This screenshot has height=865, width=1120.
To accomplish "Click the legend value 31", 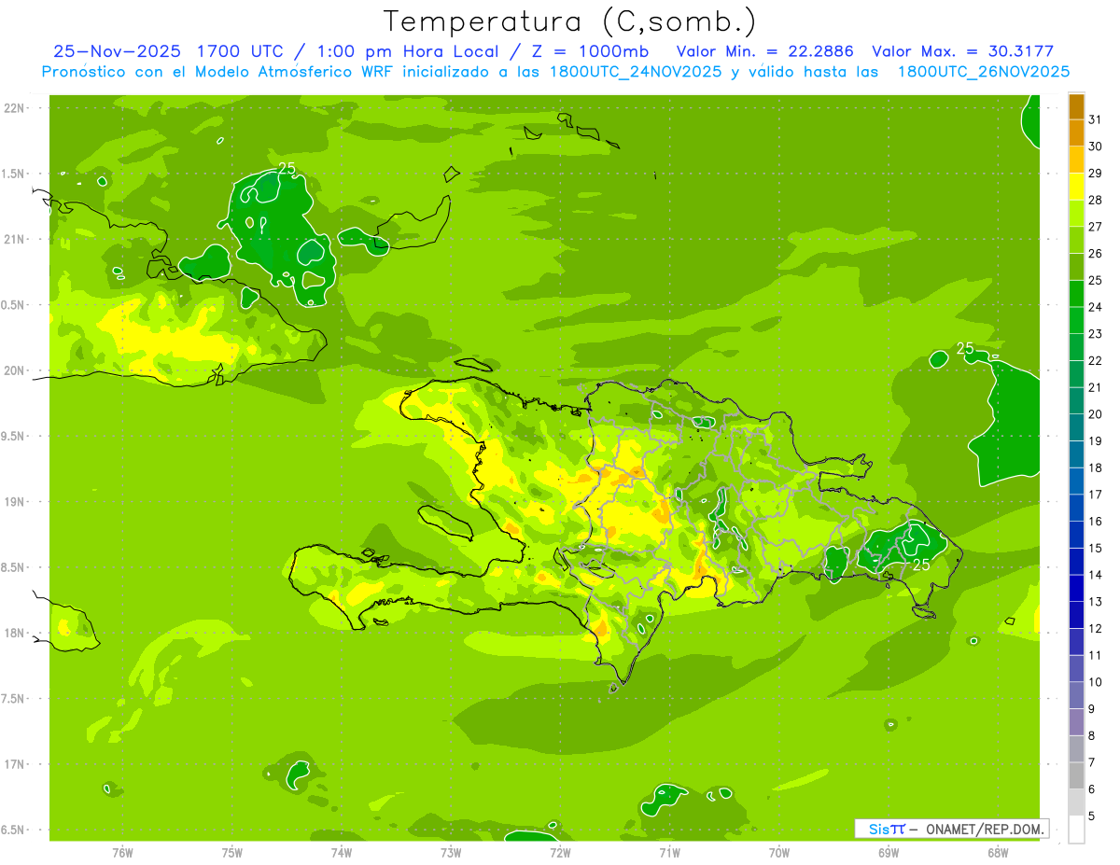I will tap(1095, 119).
